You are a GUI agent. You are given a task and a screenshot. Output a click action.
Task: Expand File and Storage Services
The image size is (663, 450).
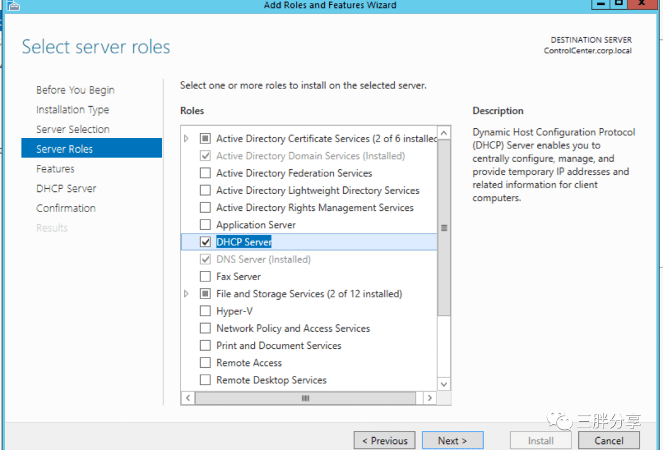click(x=186, y=294)
